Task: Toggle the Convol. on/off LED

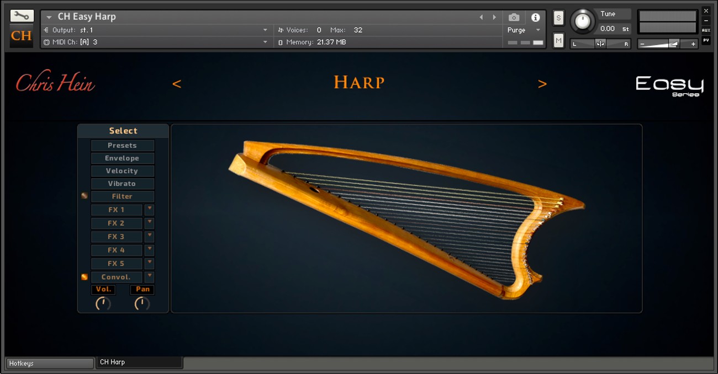Action: click(x=85, y=277)
